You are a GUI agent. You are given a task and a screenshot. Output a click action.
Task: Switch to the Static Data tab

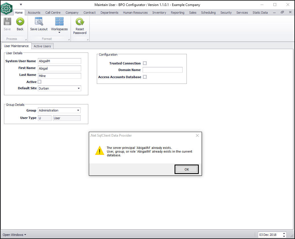[260, 13]
